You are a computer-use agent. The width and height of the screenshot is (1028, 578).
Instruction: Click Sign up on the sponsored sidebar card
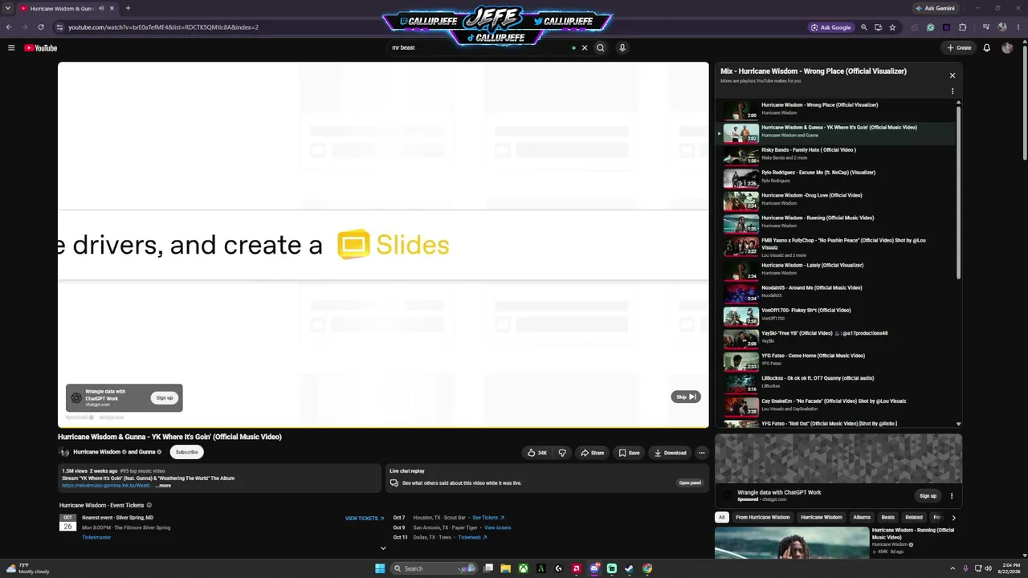pos(928,496)
